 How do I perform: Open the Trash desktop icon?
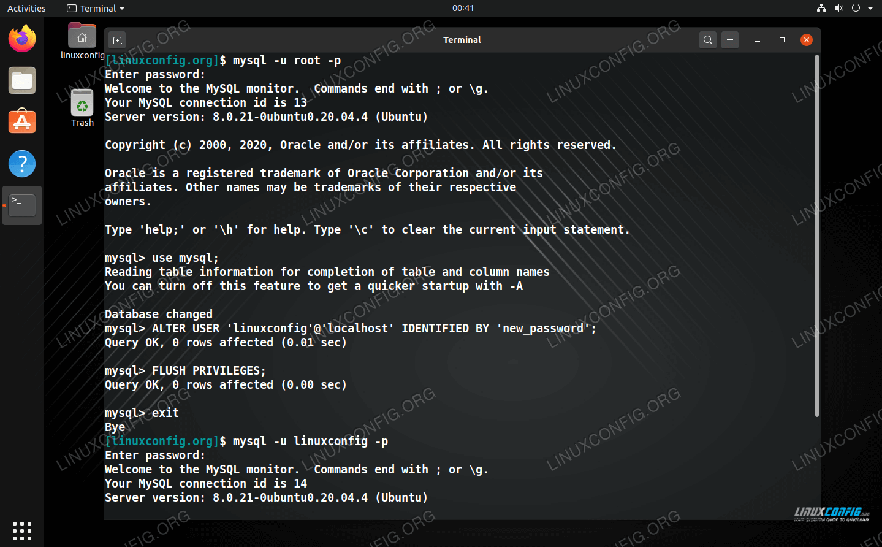[82, 108]
